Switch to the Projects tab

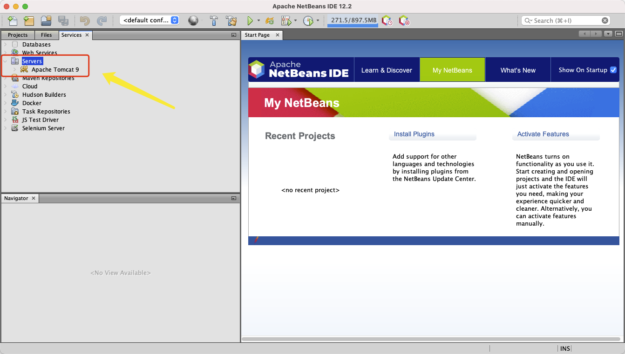click(18, 35)
